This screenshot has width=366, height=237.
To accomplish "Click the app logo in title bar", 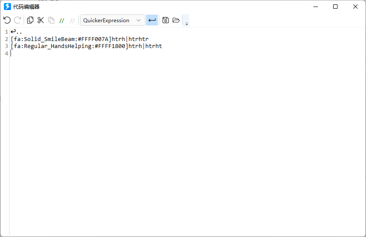I will [7, 7].
